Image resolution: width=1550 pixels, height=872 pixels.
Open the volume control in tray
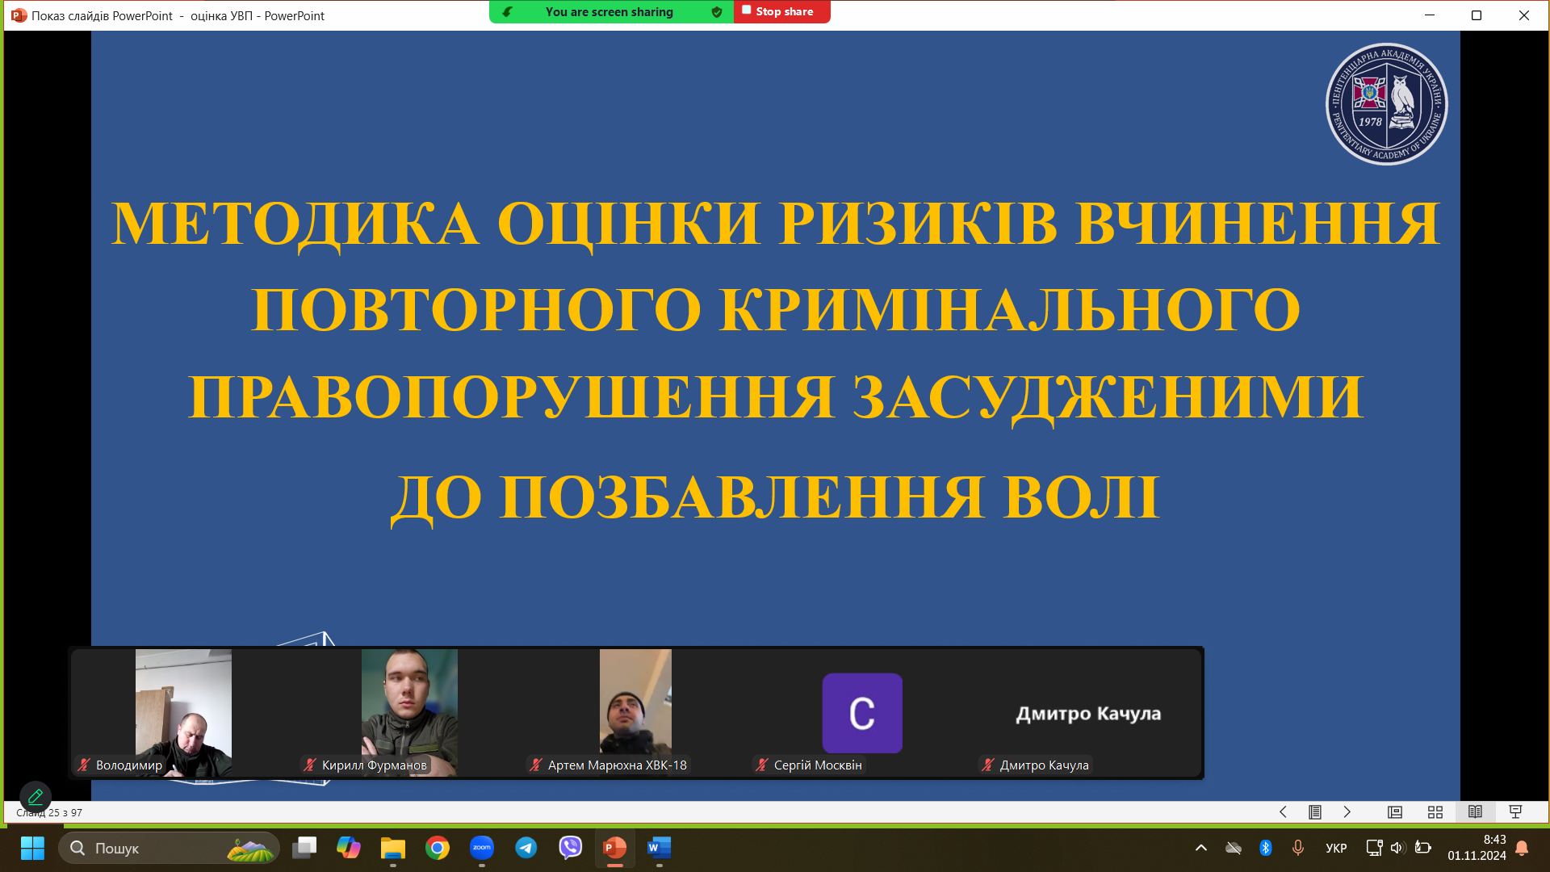[1398, 848]
